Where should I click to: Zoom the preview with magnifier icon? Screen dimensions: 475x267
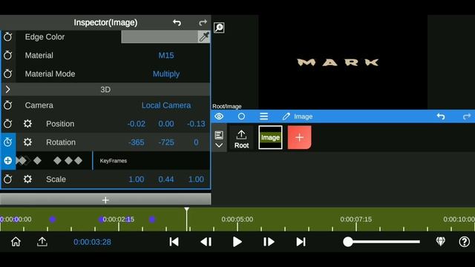point(219,27)
